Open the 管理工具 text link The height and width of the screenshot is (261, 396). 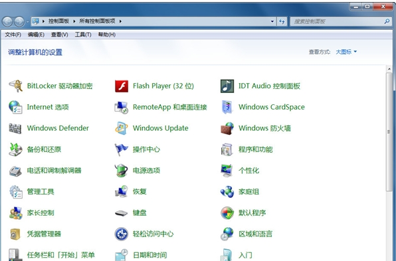click(41, 192)
